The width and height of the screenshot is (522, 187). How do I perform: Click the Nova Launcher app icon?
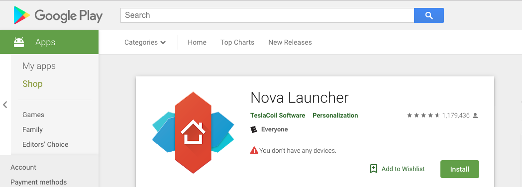193,132
